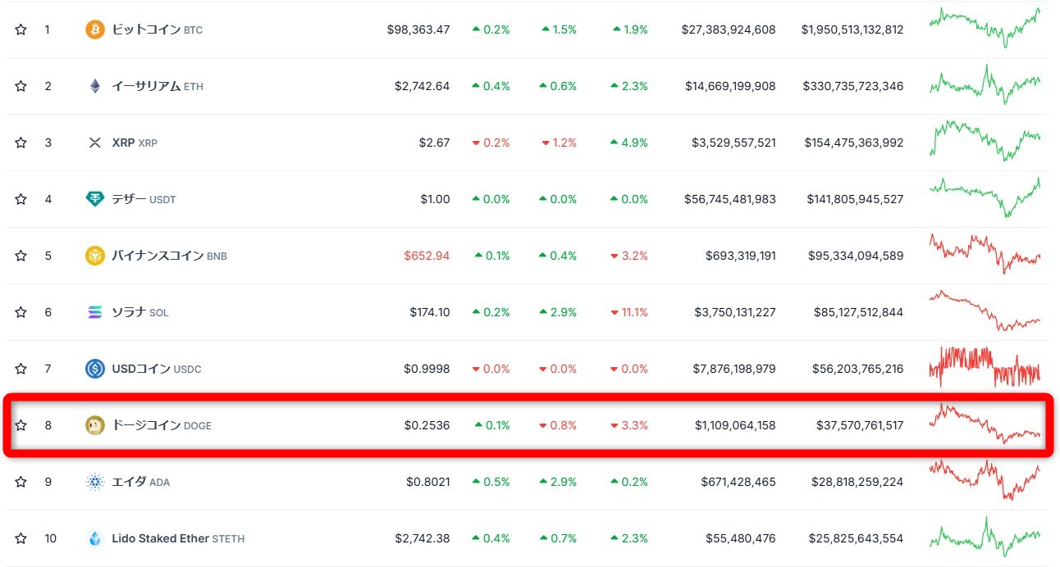Open the テザー USDT coin page
Image resolution: width=1060 pixels, height=567 pixels.
point(144,199)
